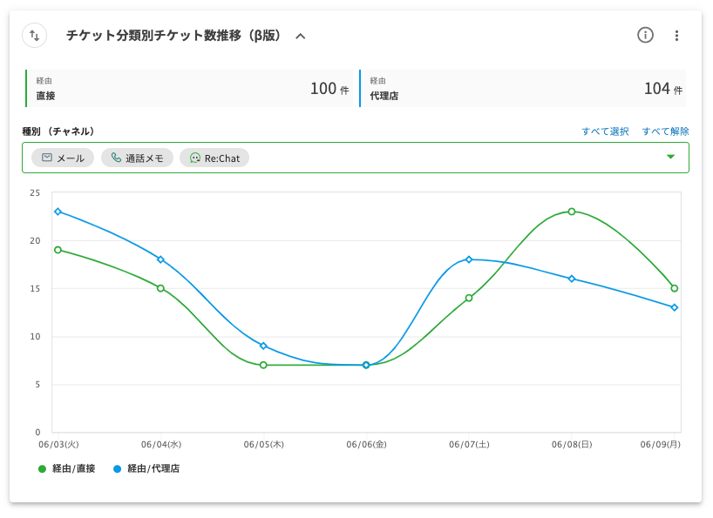713x518 pixels.
Task: Select the 直接 summary card with 100 件
Action: pos(190,88)
